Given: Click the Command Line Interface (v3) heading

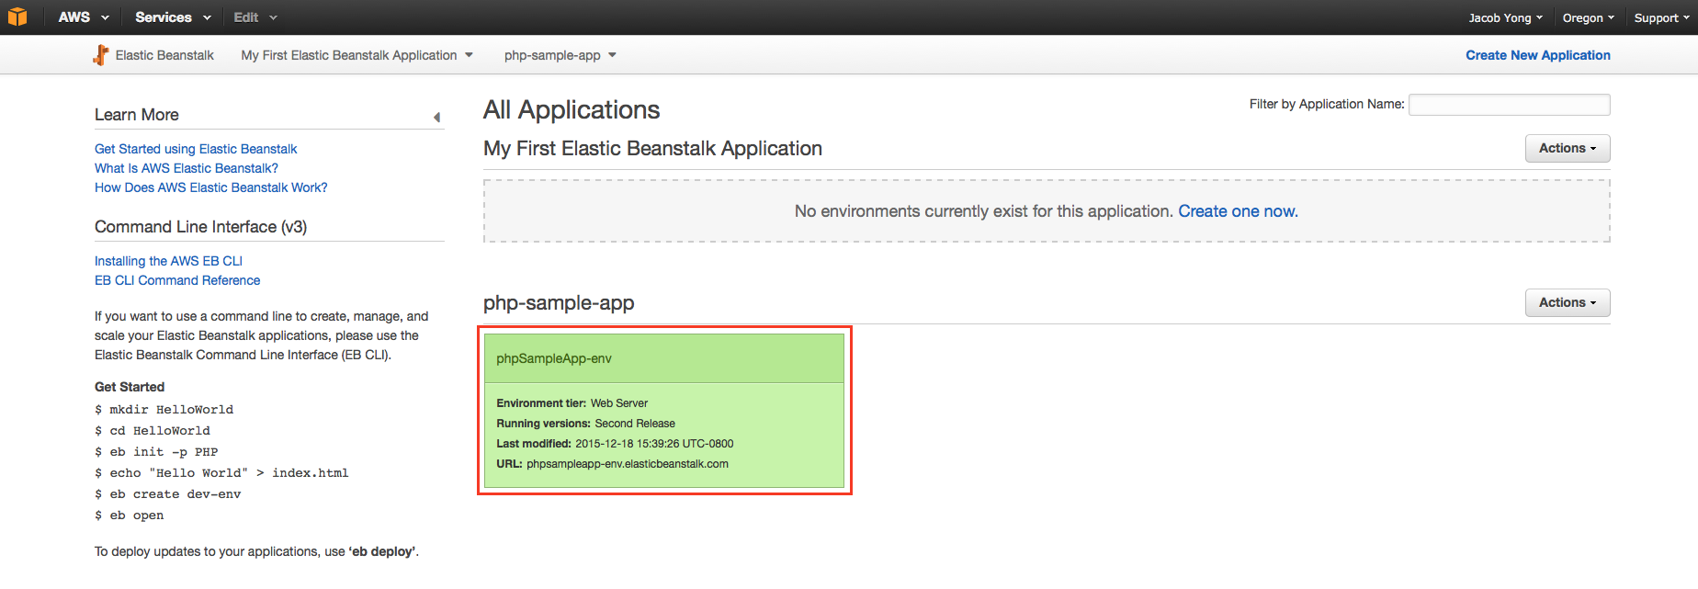Looking at the screenshot, I should click(200, 227).
